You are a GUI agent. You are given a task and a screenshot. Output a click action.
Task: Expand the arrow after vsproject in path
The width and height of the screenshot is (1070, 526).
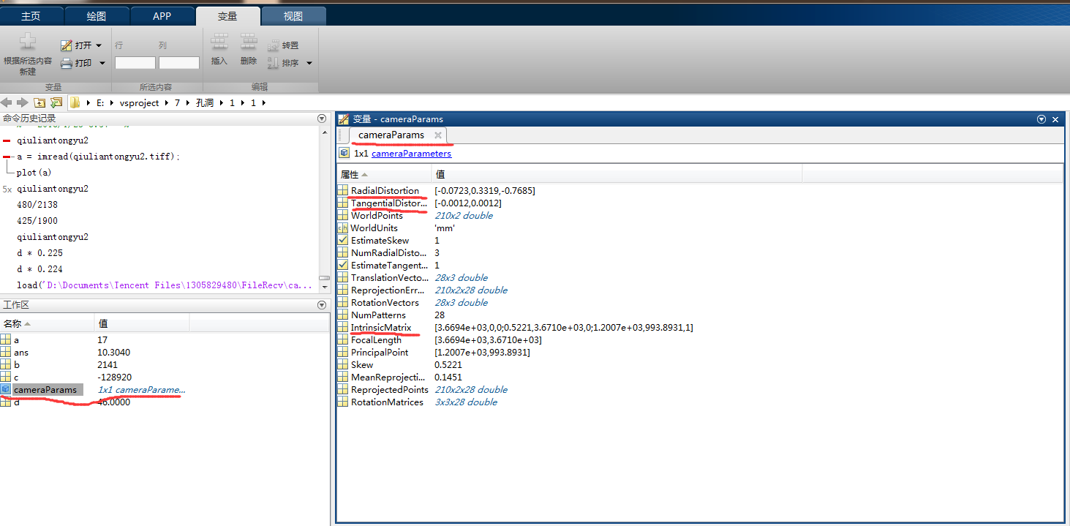[x=166, y=103]
